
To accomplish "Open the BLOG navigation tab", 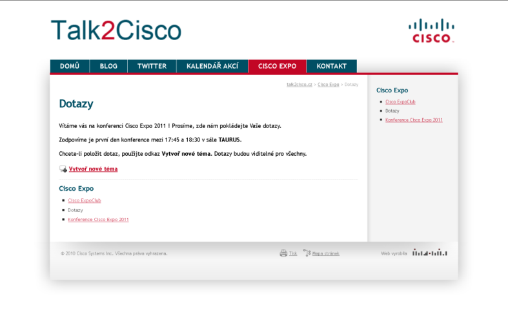I will click(x=108, y=66).
